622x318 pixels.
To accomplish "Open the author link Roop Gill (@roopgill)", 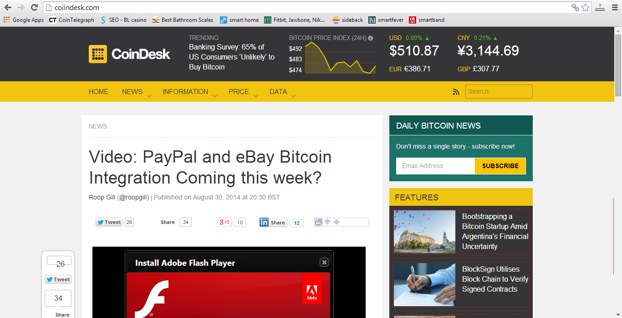I will coord(119,197).
